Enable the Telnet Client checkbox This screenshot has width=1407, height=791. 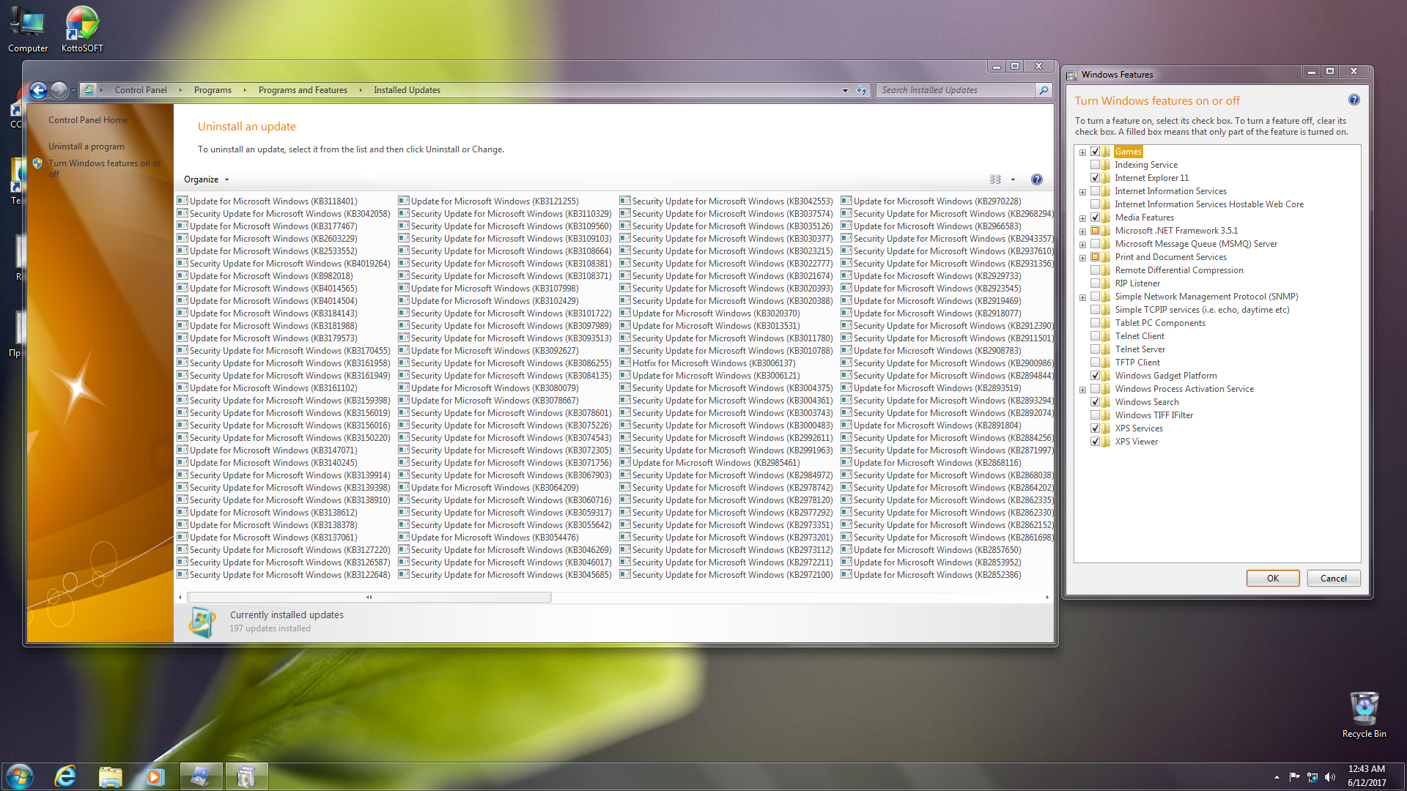click(1095, 336)
